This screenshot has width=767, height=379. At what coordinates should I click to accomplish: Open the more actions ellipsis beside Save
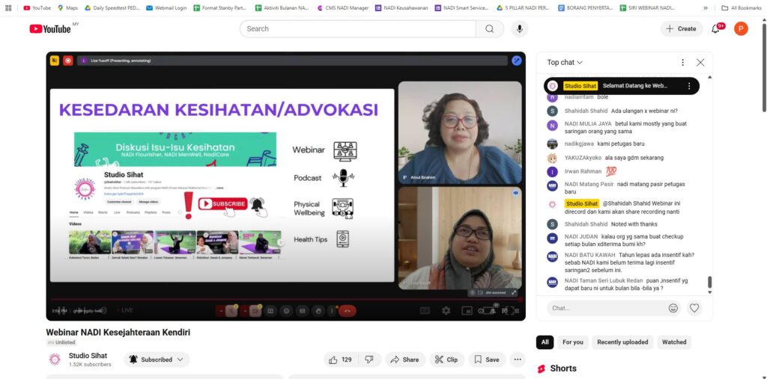pos(518,360)
